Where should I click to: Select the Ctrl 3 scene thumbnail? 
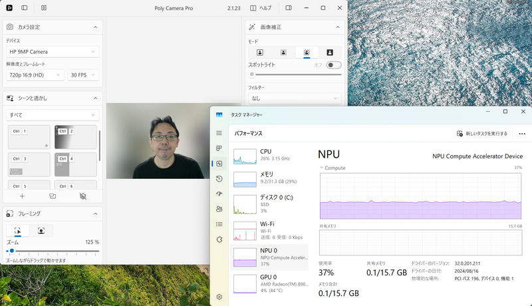click(29, 164)
